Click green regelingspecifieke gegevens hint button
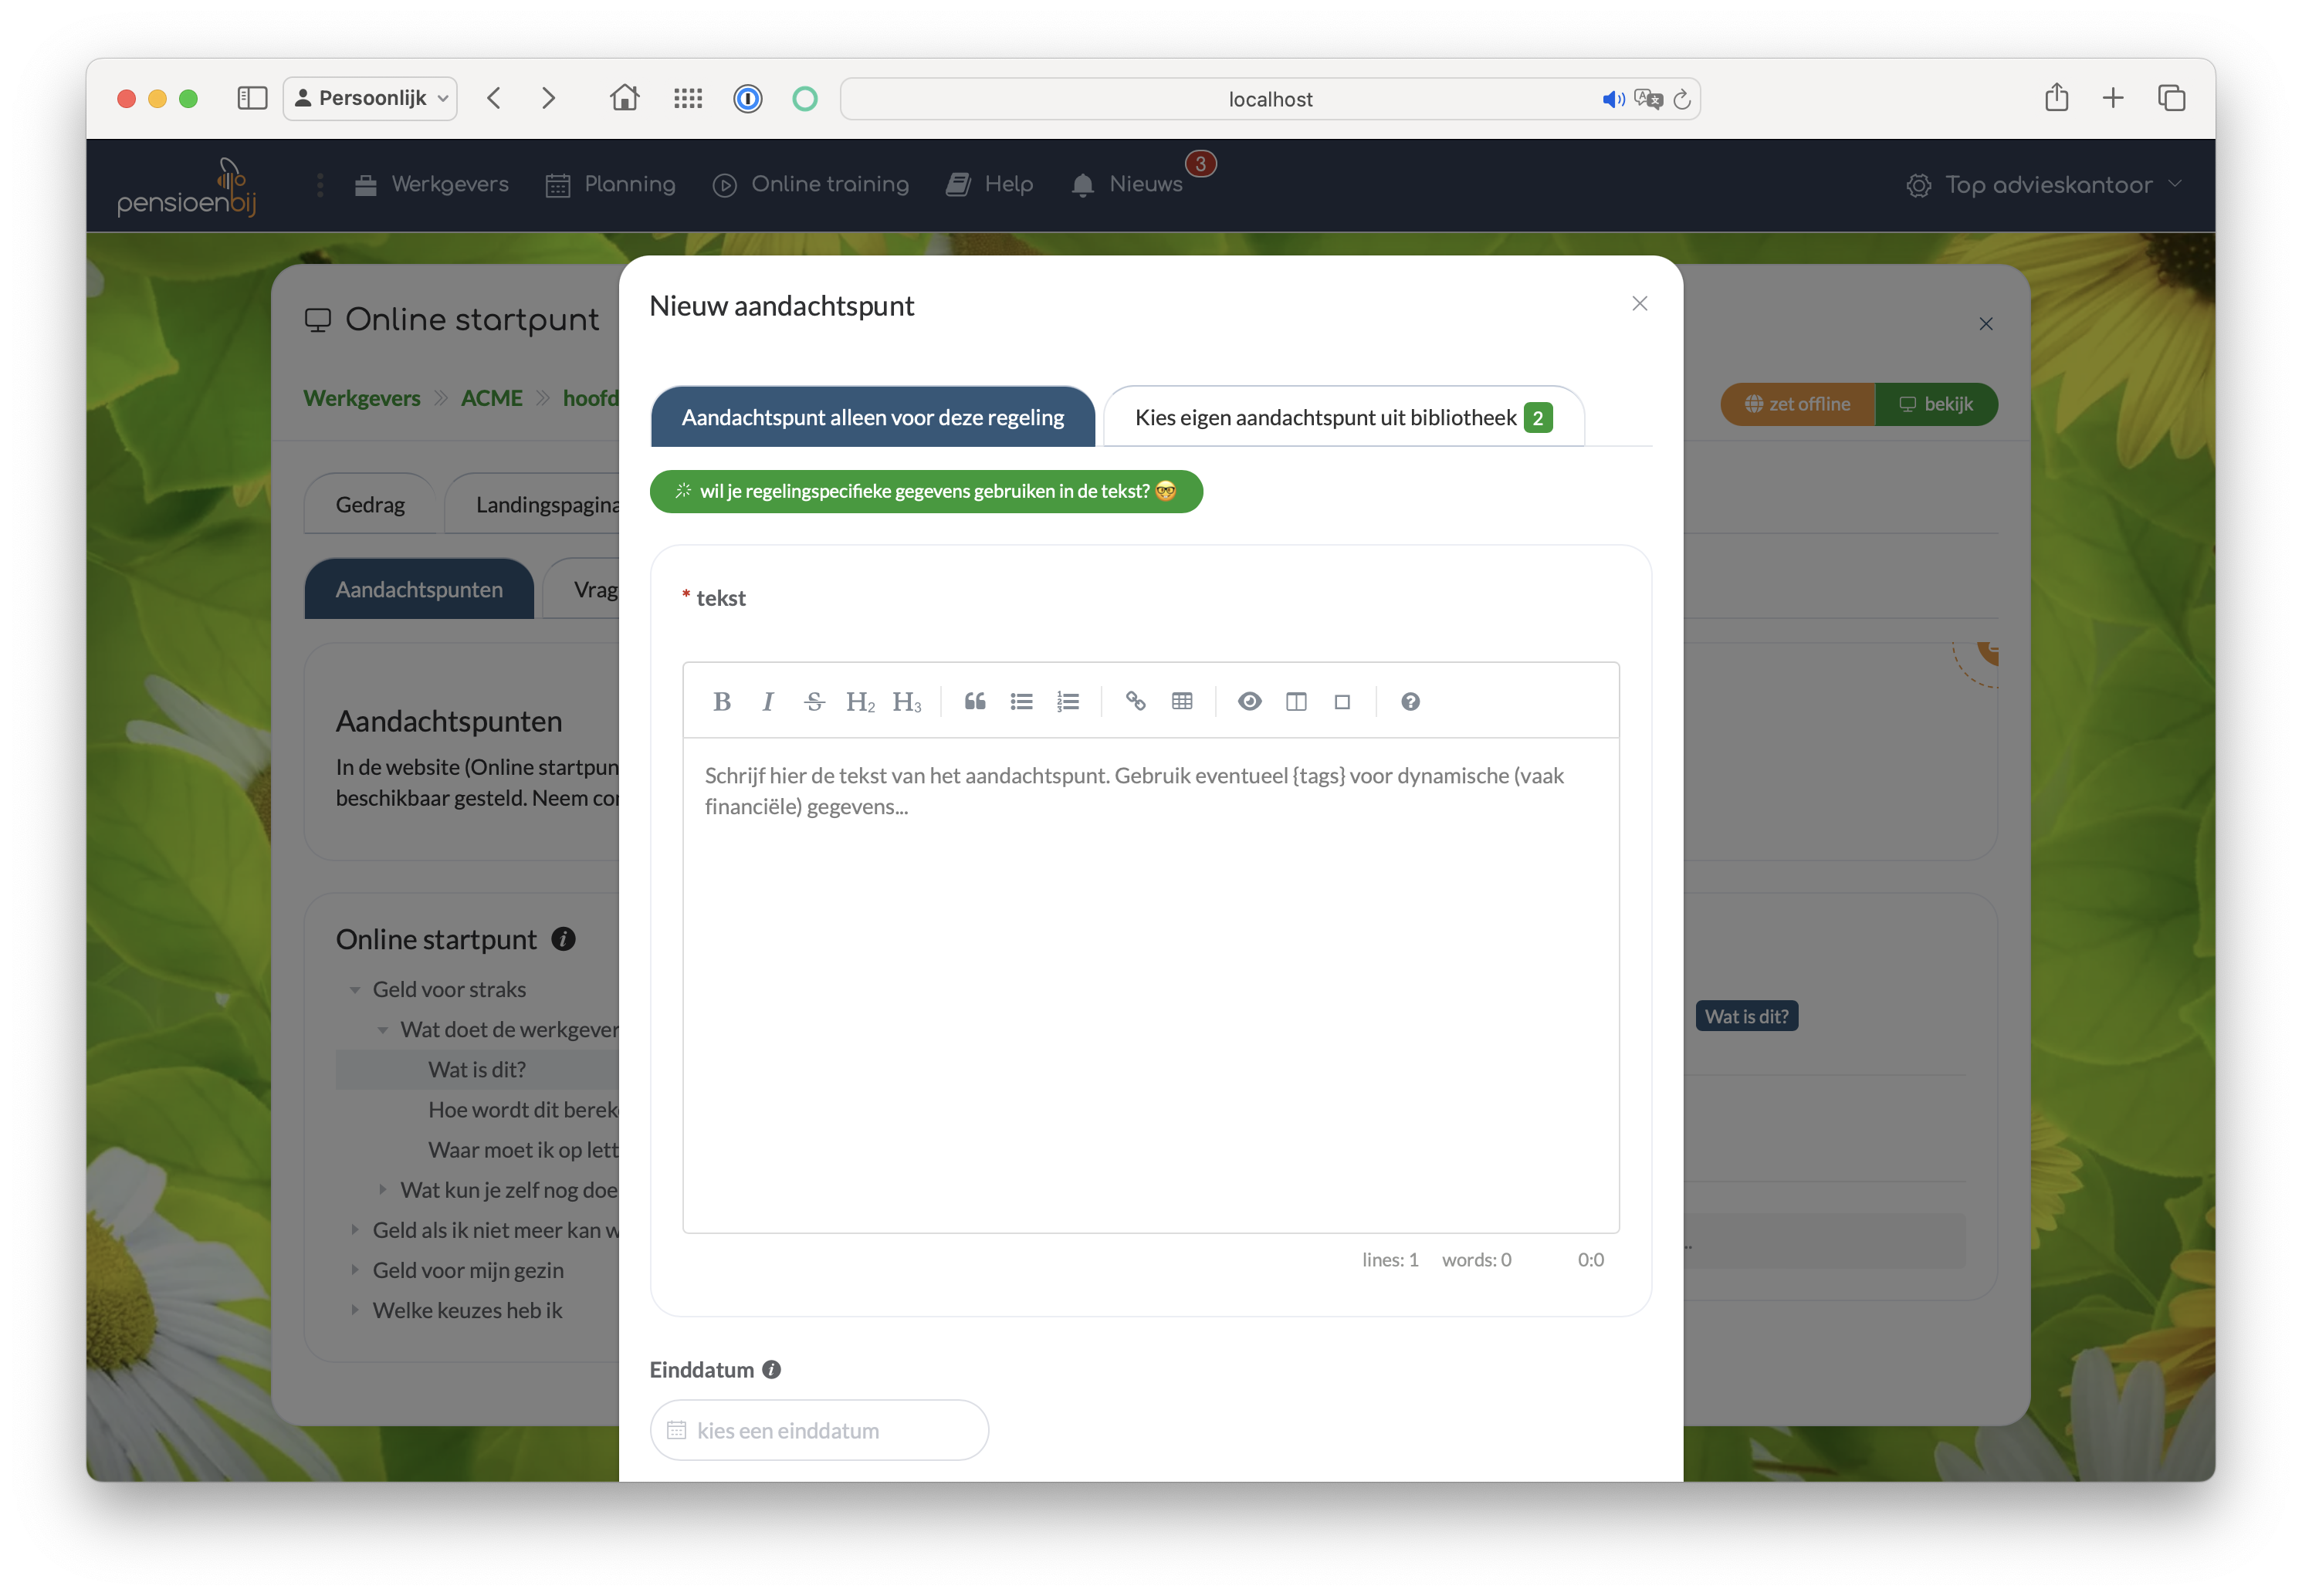 point(926,491)
